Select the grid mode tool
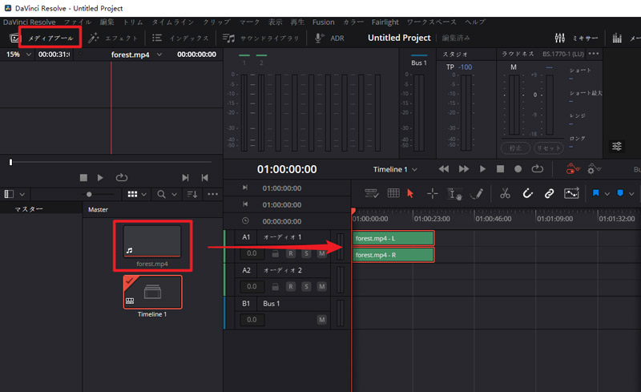The image size is (641, 392). [x=393, y=193]
